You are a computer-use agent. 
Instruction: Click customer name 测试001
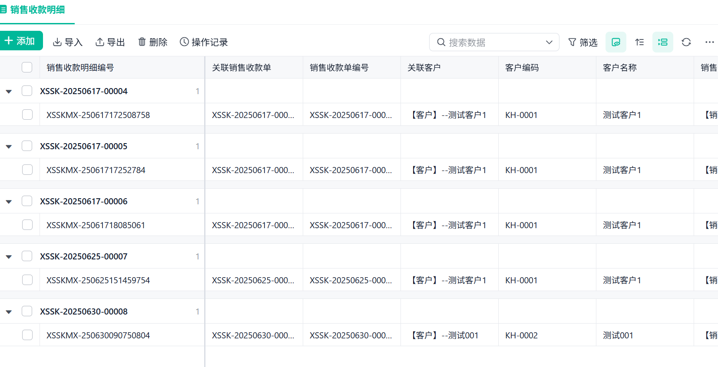[618, 335]
